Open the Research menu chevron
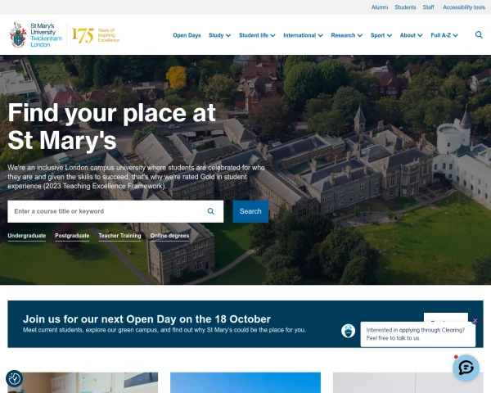The width and height of the screenshot is (491, 393). click(x=360, y=35)
